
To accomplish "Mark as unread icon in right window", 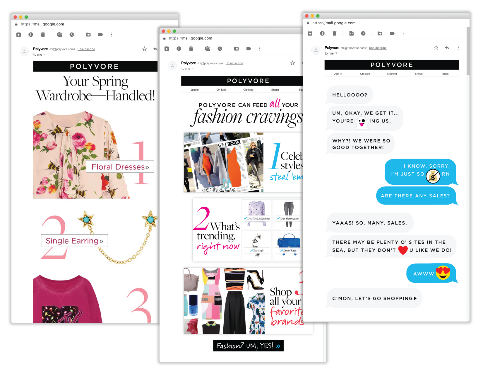I will 351,33.
